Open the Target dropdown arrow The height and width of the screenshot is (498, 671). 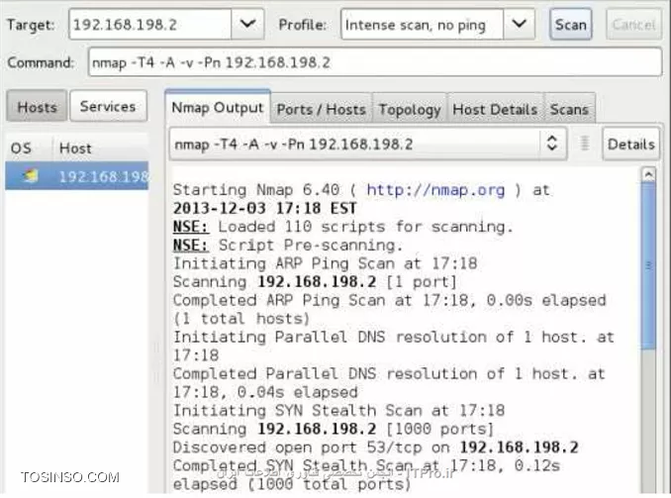pos(247,24)
